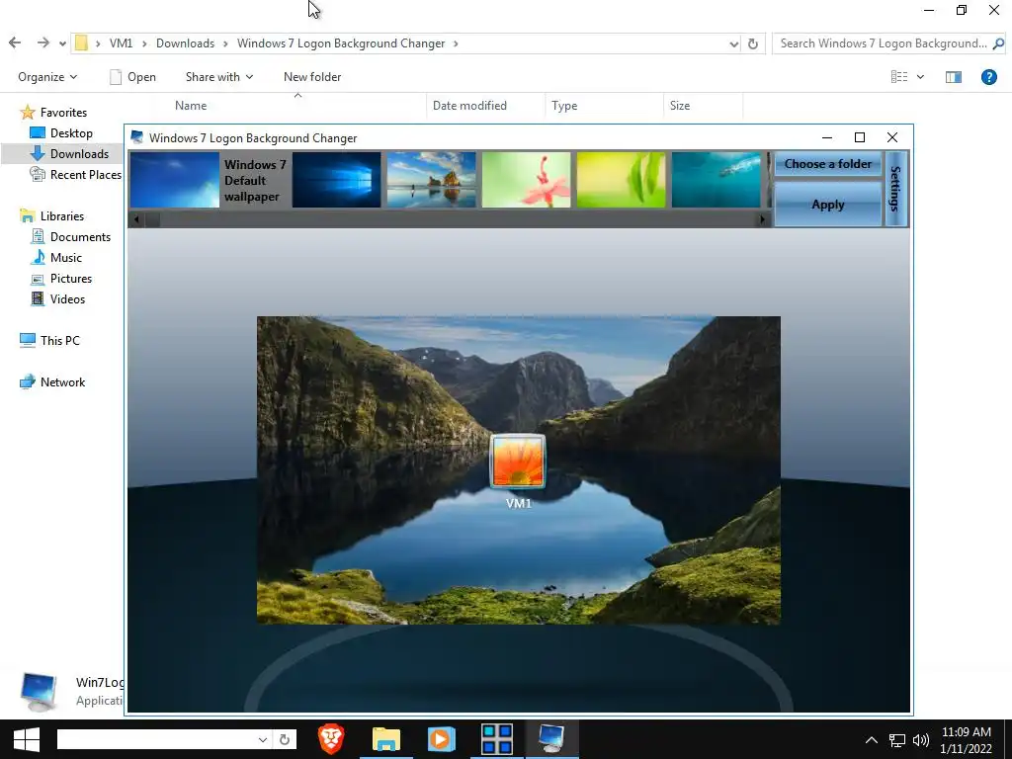
Task: Open the network tray icon
Action: 897,740
